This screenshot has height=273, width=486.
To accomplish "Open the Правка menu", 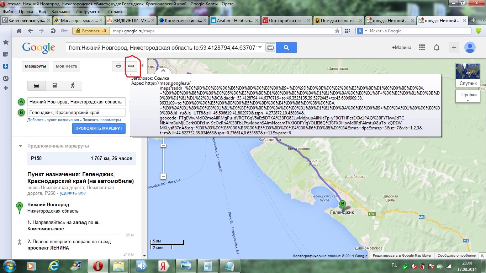I will (x=26, y=11).
